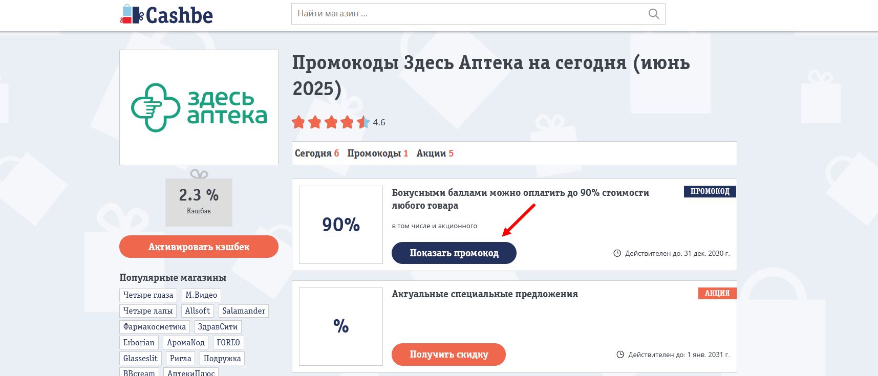Open the 'М.Видео' store tag
Viewport: 878px width, 376px height.
(201, 295)
